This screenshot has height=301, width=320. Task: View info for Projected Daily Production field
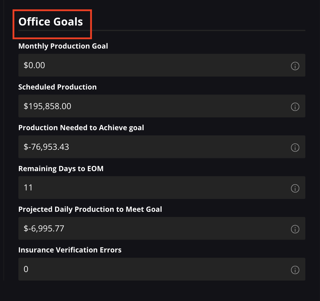pyautogui.click(x=295, y=229)
